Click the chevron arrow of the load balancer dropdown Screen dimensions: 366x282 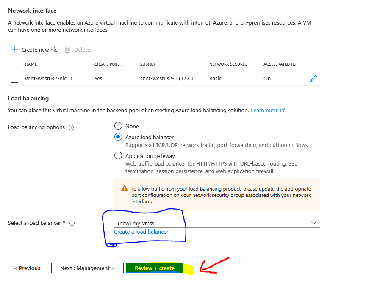pyautogui.click(x=313, y=223)
